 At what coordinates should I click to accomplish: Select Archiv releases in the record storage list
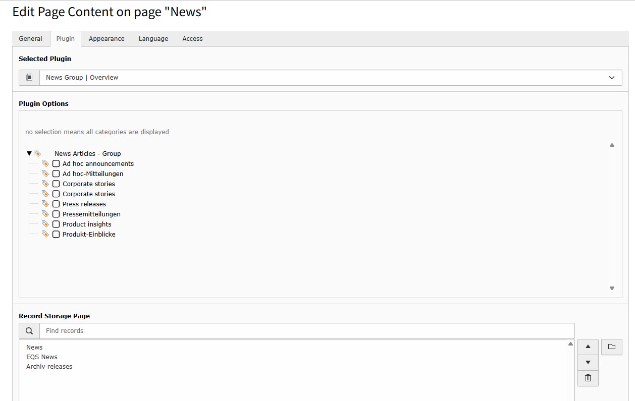point(49,366)
